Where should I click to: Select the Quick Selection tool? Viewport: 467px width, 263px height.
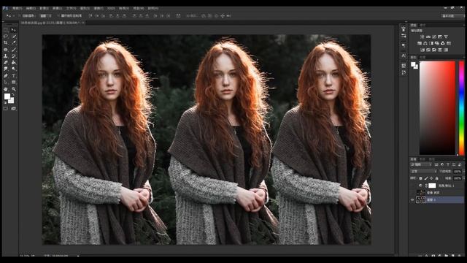pyautogui.click(x=14, y=36)
